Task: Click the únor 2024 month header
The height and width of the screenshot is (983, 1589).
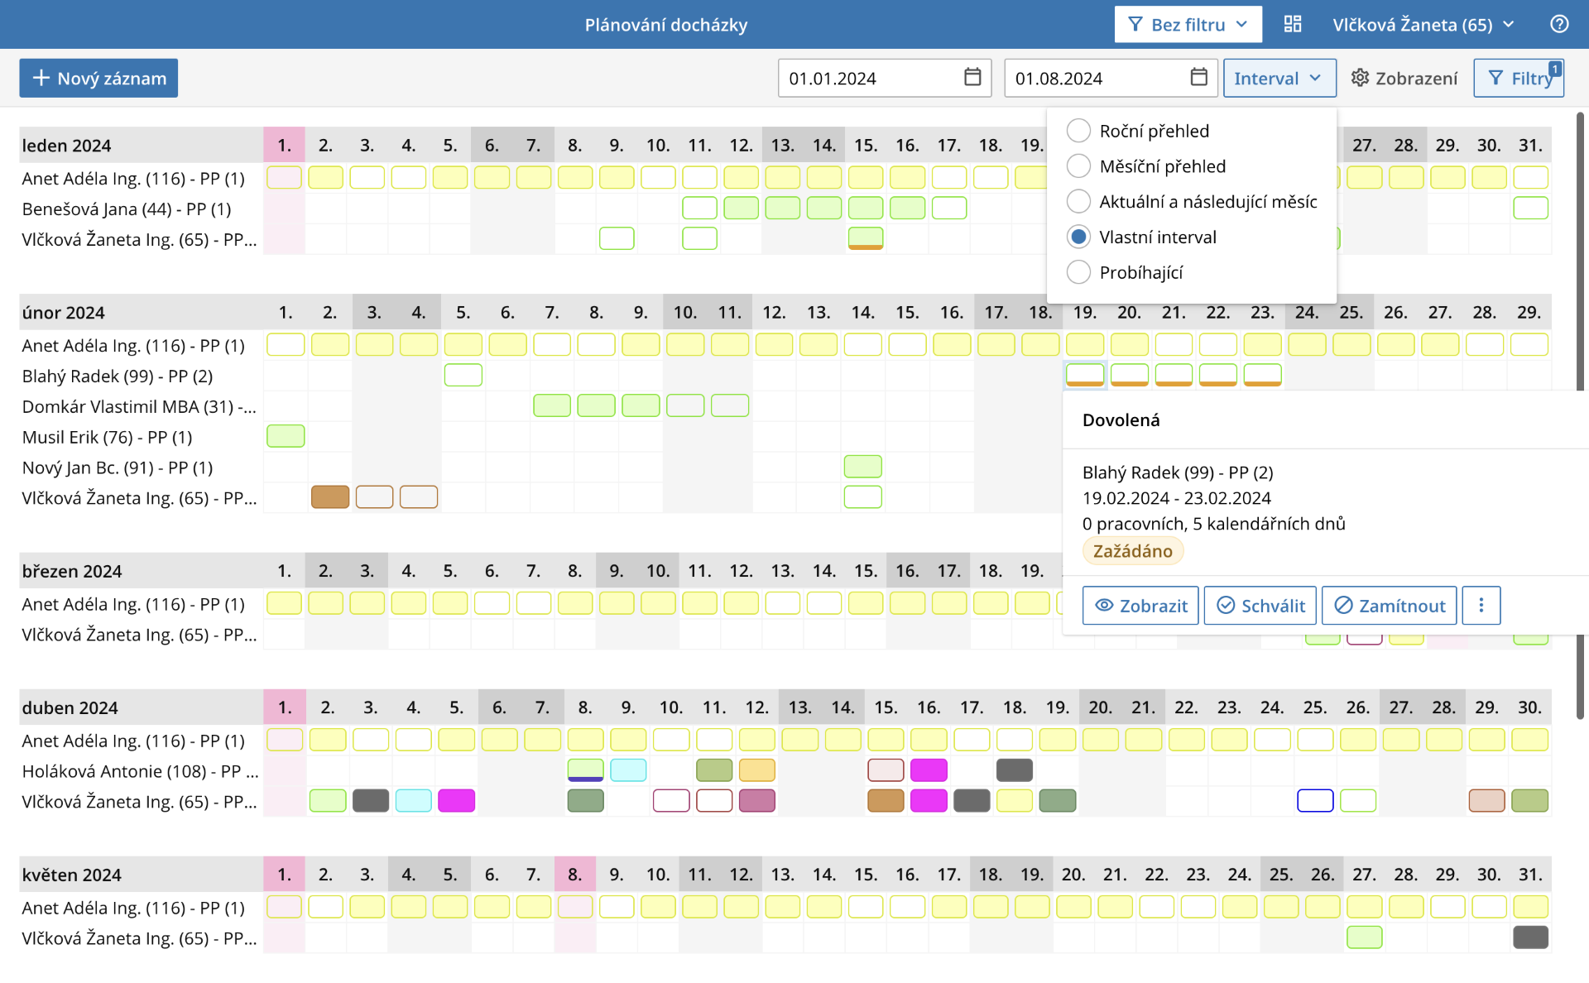Action: 63,313
